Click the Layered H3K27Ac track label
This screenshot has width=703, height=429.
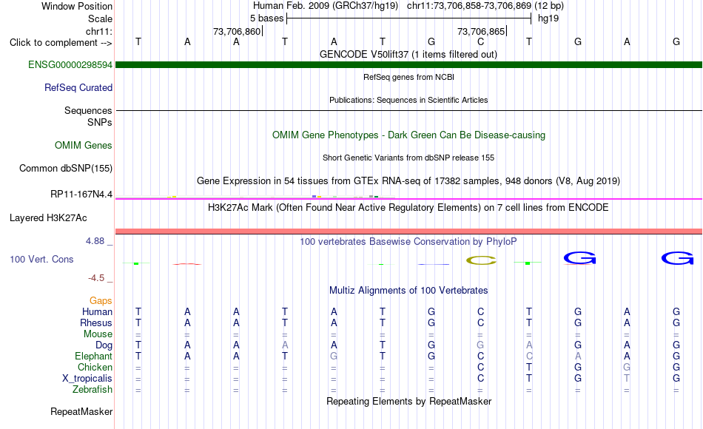48,218
